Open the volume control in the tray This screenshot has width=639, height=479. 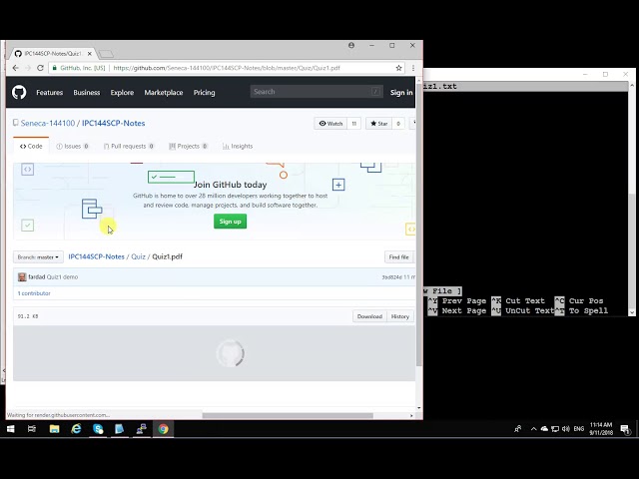pos(566,429)
